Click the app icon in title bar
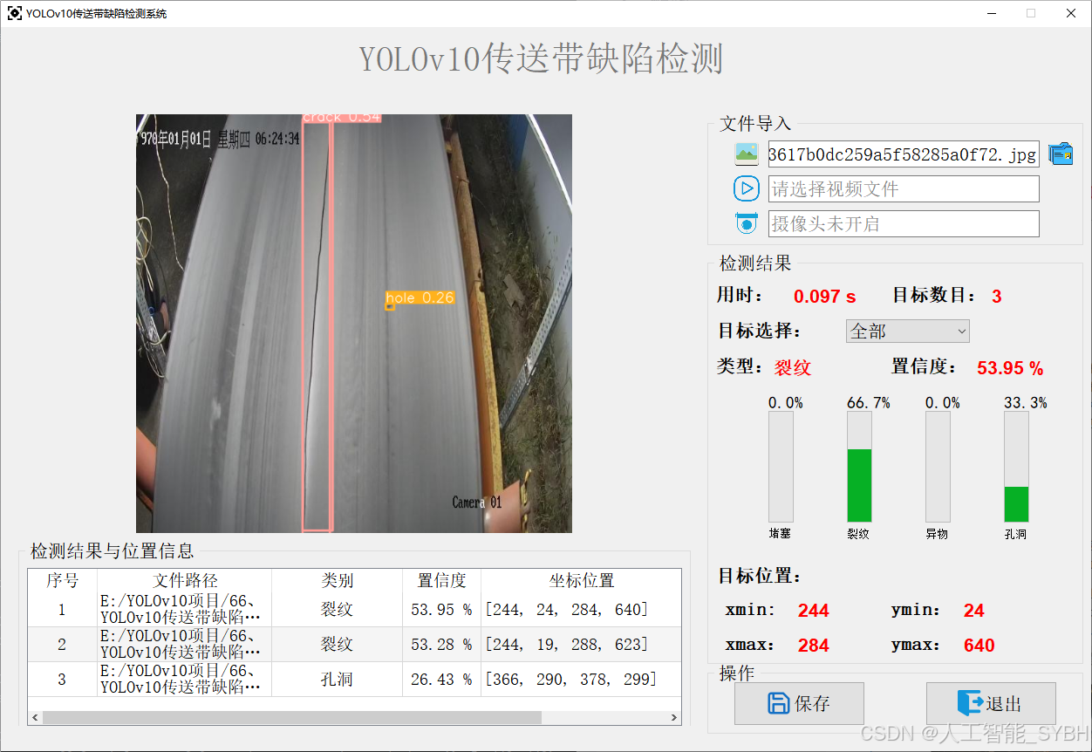Screen dimensions: 1092x752 coord(15,13)
